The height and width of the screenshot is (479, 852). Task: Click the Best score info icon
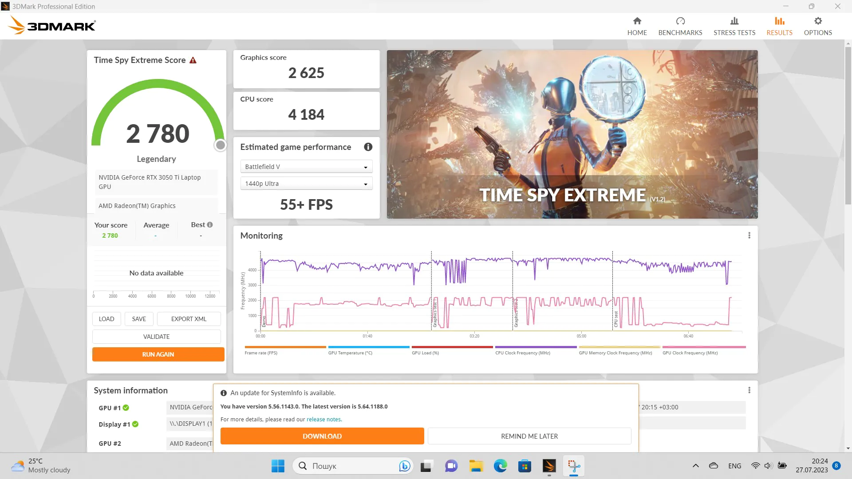coord(210,225)
